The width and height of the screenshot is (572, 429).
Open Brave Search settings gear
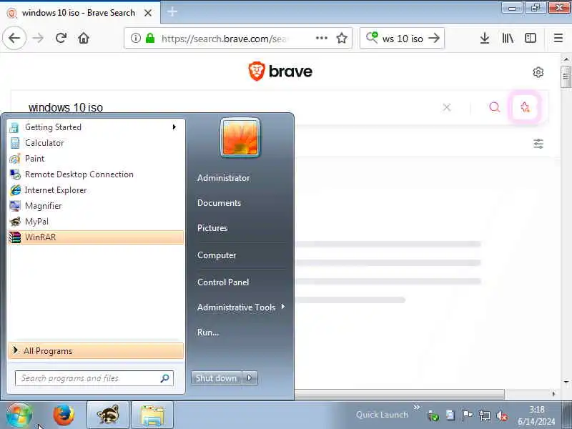(538, 72)
